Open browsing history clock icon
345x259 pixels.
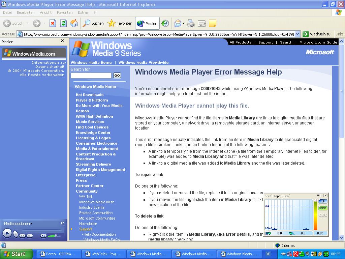(x=165, y=23)
